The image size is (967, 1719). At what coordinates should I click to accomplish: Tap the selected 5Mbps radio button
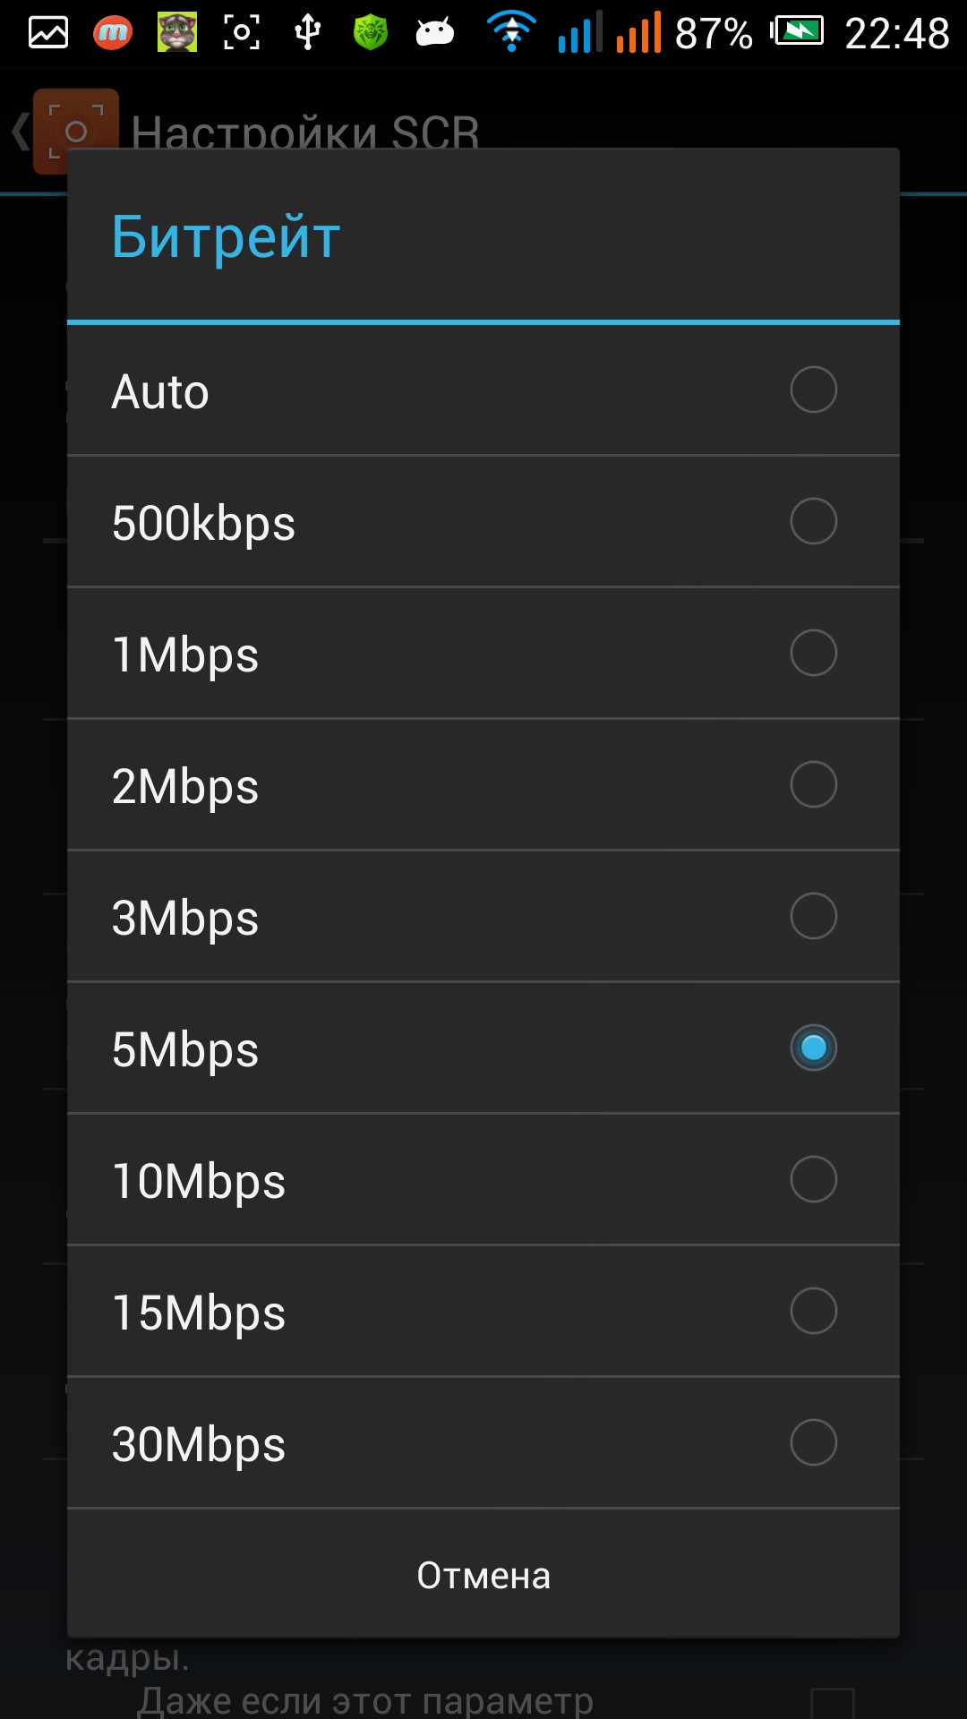coord(813,1048)
